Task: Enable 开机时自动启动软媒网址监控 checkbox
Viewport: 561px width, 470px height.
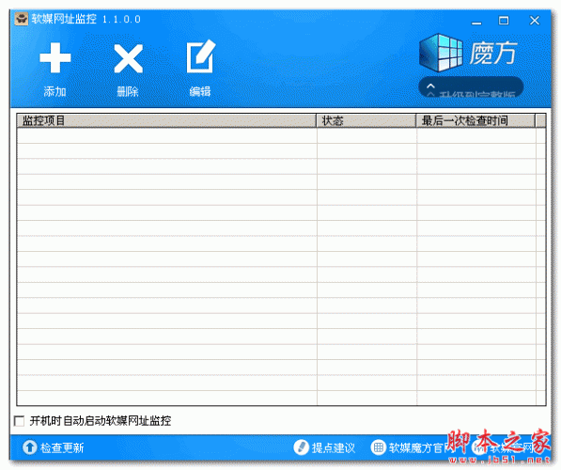Action: click(19, 420)
